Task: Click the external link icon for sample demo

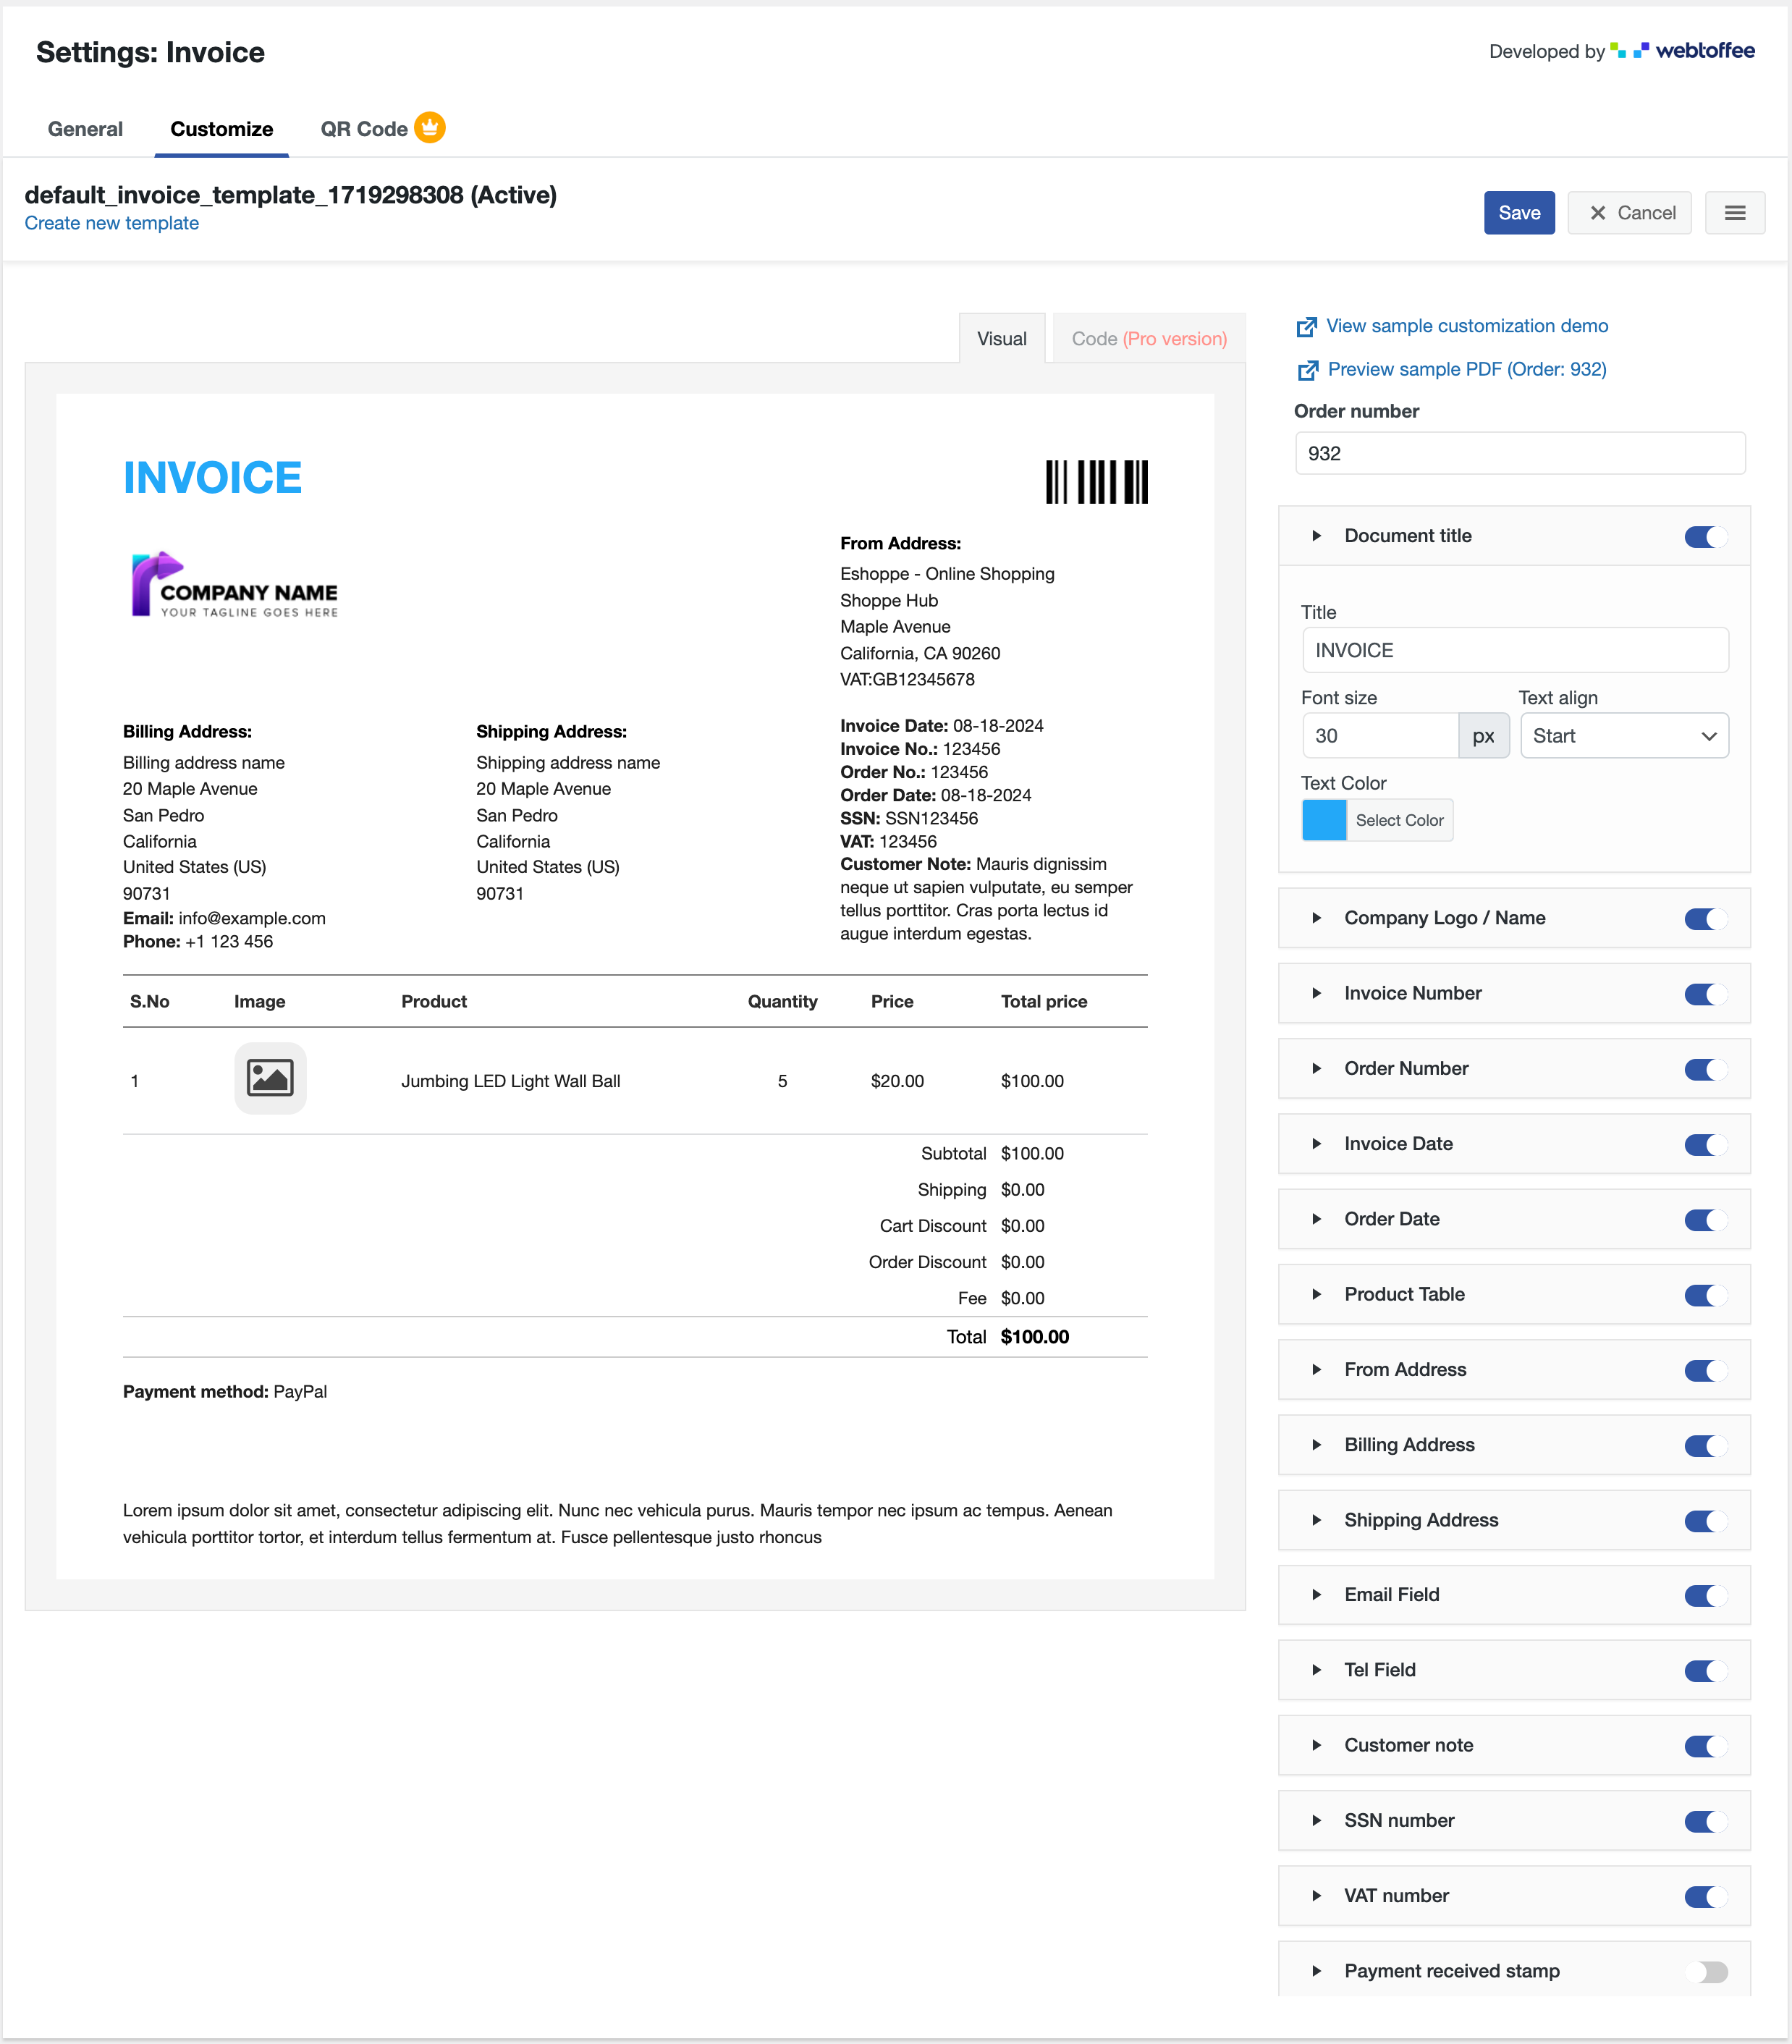Action: coord(1307,326)
